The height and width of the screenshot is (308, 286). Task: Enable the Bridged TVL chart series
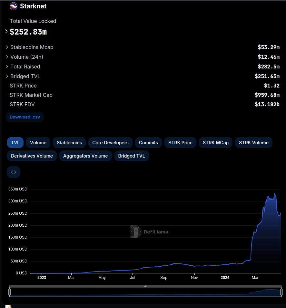click(132, 156)
